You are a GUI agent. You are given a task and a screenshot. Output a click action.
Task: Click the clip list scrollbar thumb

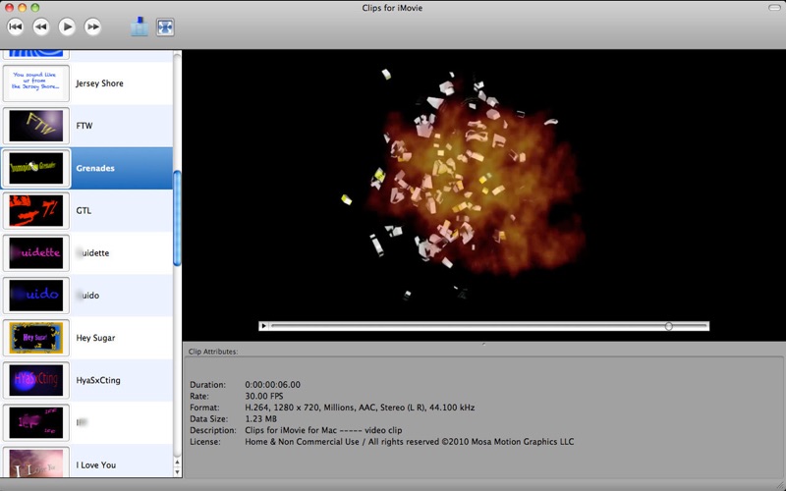click(x=178, y=218)
